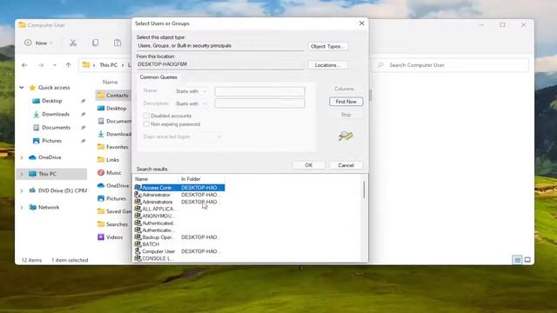Click the Find Now button
Viewport: 557px width, 313px height.
tap(346, 102)
